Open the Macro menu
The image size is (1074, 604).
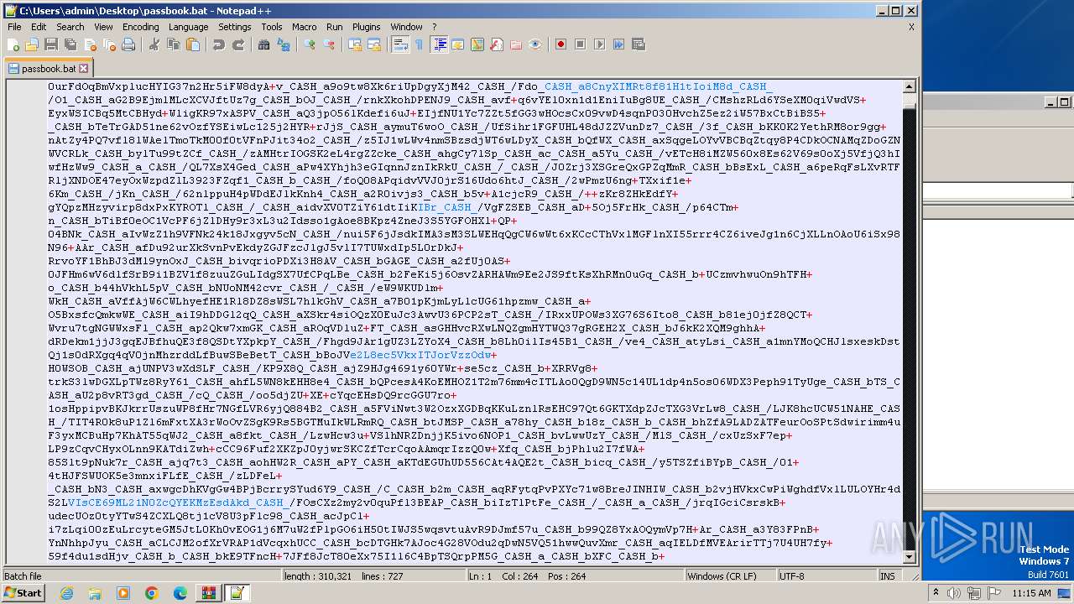pyautogui.click(x=305, y=27)
